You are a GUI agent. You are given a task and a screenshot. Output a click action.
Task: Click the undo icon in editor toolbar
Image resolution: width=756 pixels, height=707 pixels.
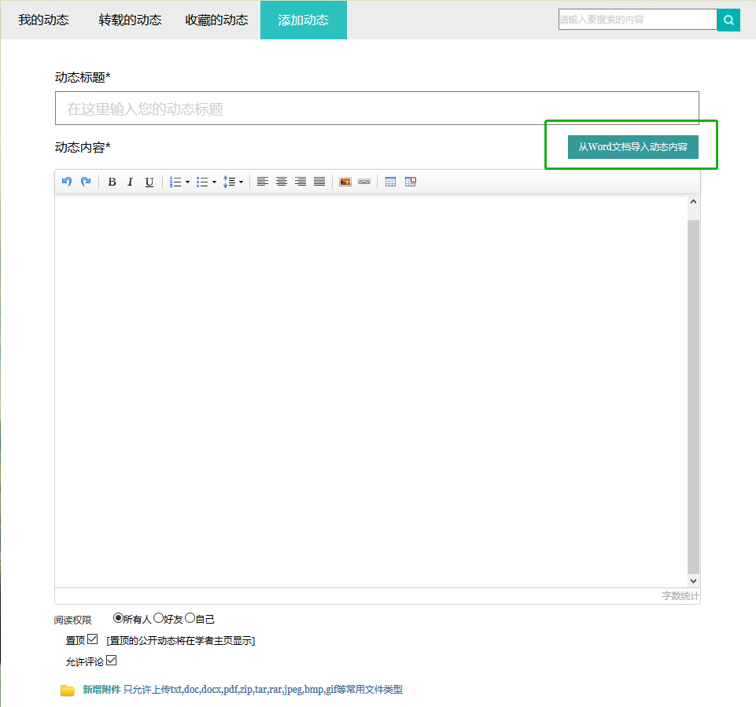pyautogui.click(x=67, y=182)
